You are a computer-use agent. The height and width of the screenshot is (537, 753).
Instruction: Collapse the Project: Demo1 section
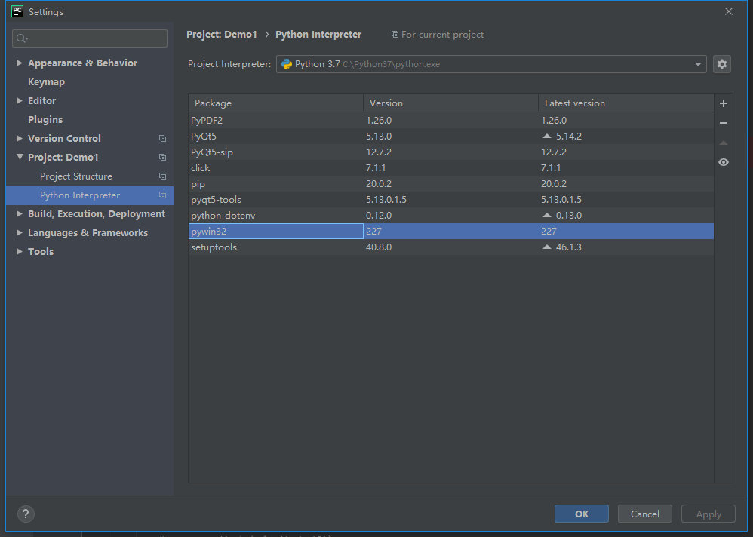tap(20, 156)
